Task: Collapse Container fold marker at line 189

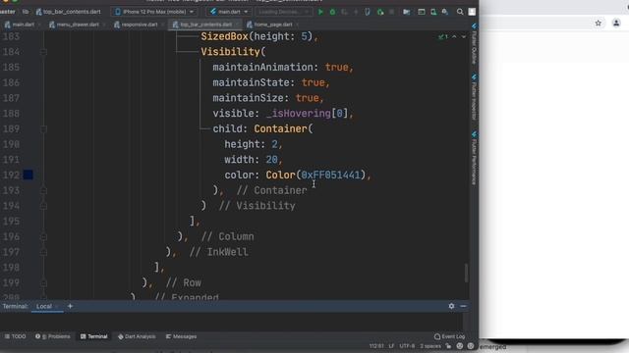Action: click(x=43, y=129)
